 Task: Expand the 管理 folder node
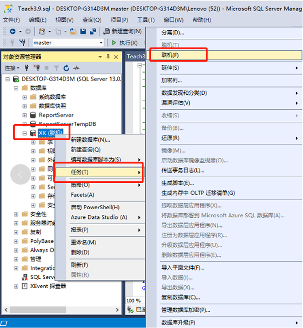[x=16, y=259]
